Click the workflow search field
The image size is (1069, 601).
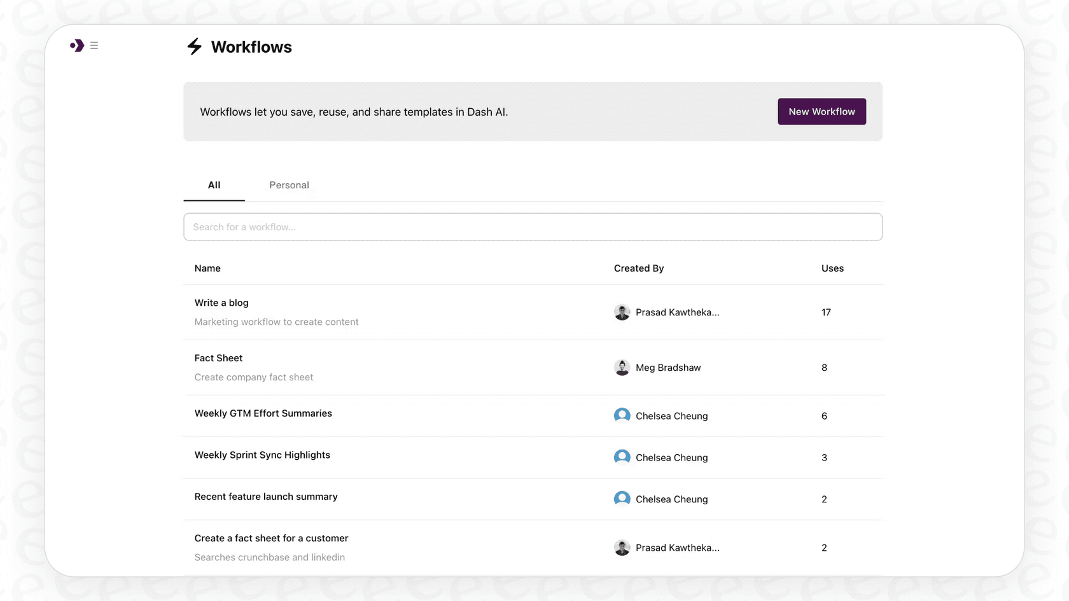coord(533,226)
